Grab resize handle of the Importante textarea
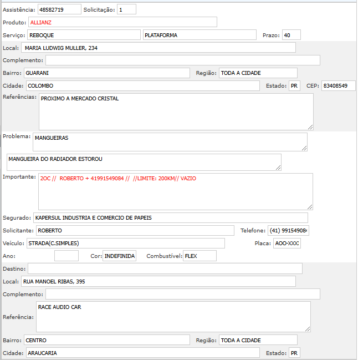The width and height of the screenshot is (358, 360). click(x=310, y=206)
